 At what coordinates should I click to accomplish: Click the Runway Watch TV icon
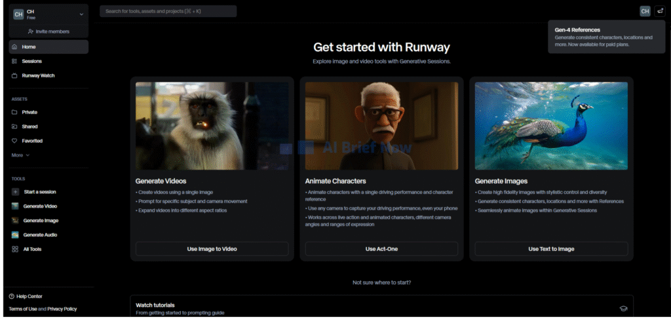point(14,76)
